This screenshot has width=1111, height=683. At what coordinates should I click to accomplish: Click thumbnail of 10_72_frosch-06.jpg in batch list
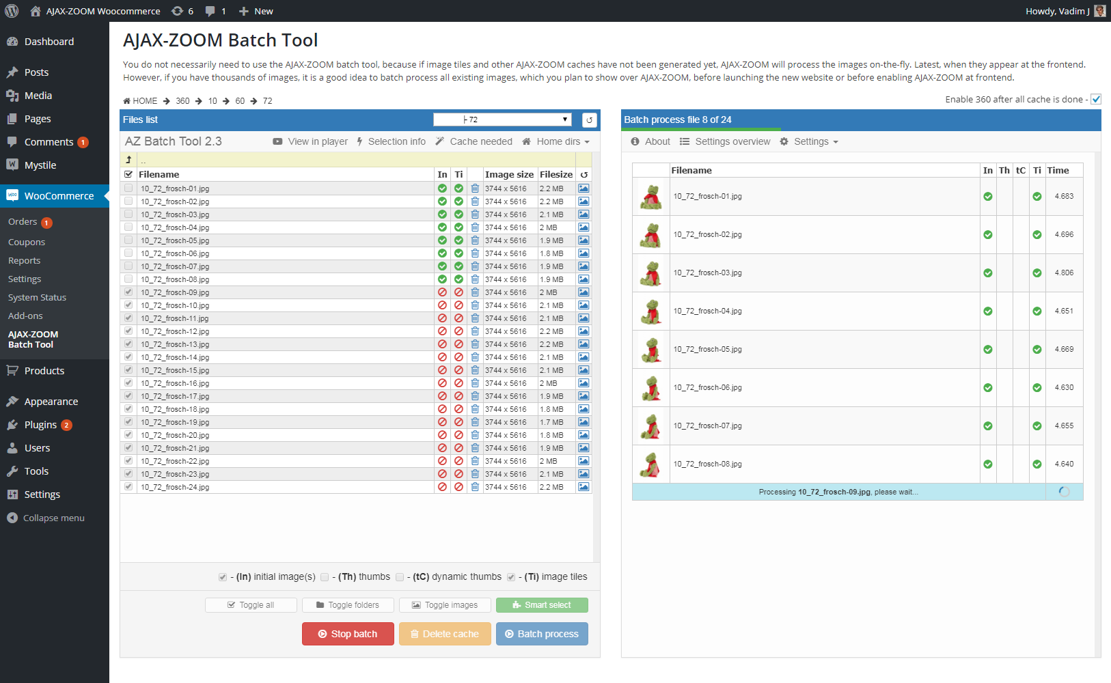point(650,388)
